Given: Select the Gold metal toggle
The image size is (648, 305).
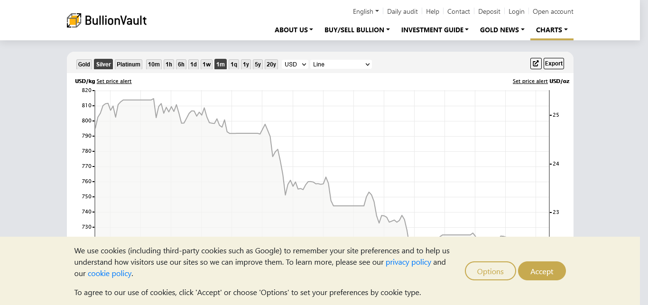Looking at the screenshot, I should [84, 65].
